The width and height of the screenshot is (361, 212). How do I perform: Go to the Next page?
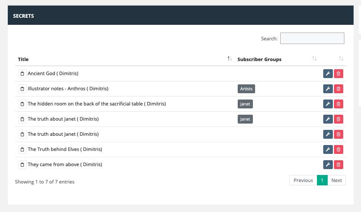[x=336, y=180]
